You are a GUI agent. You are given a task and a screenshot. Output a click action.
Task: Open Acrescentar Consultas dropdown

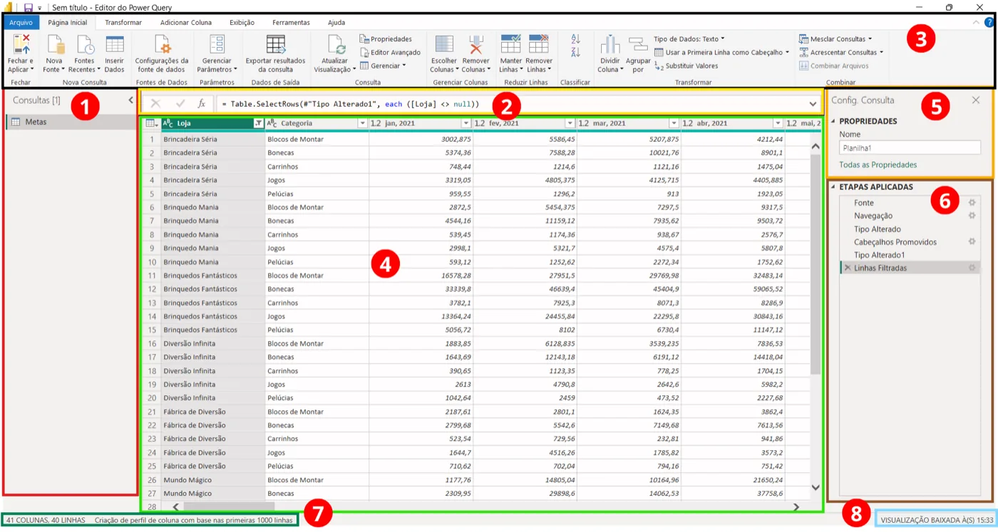[x=841, y=52]
